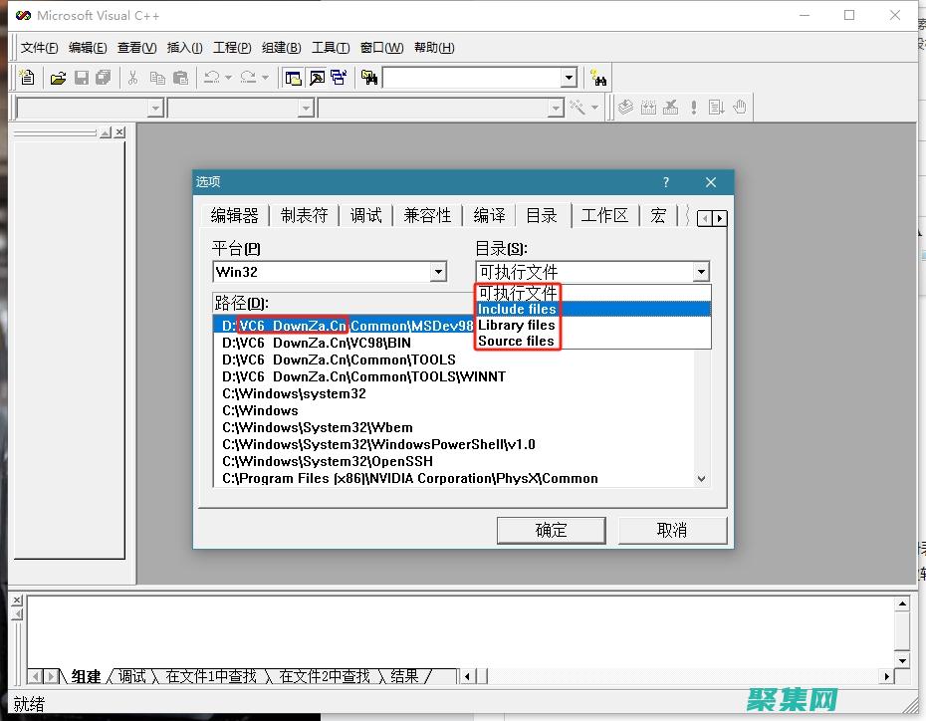Choose Library files in the dropdown
The image size is (926, 721).
[x=517, y=325]
